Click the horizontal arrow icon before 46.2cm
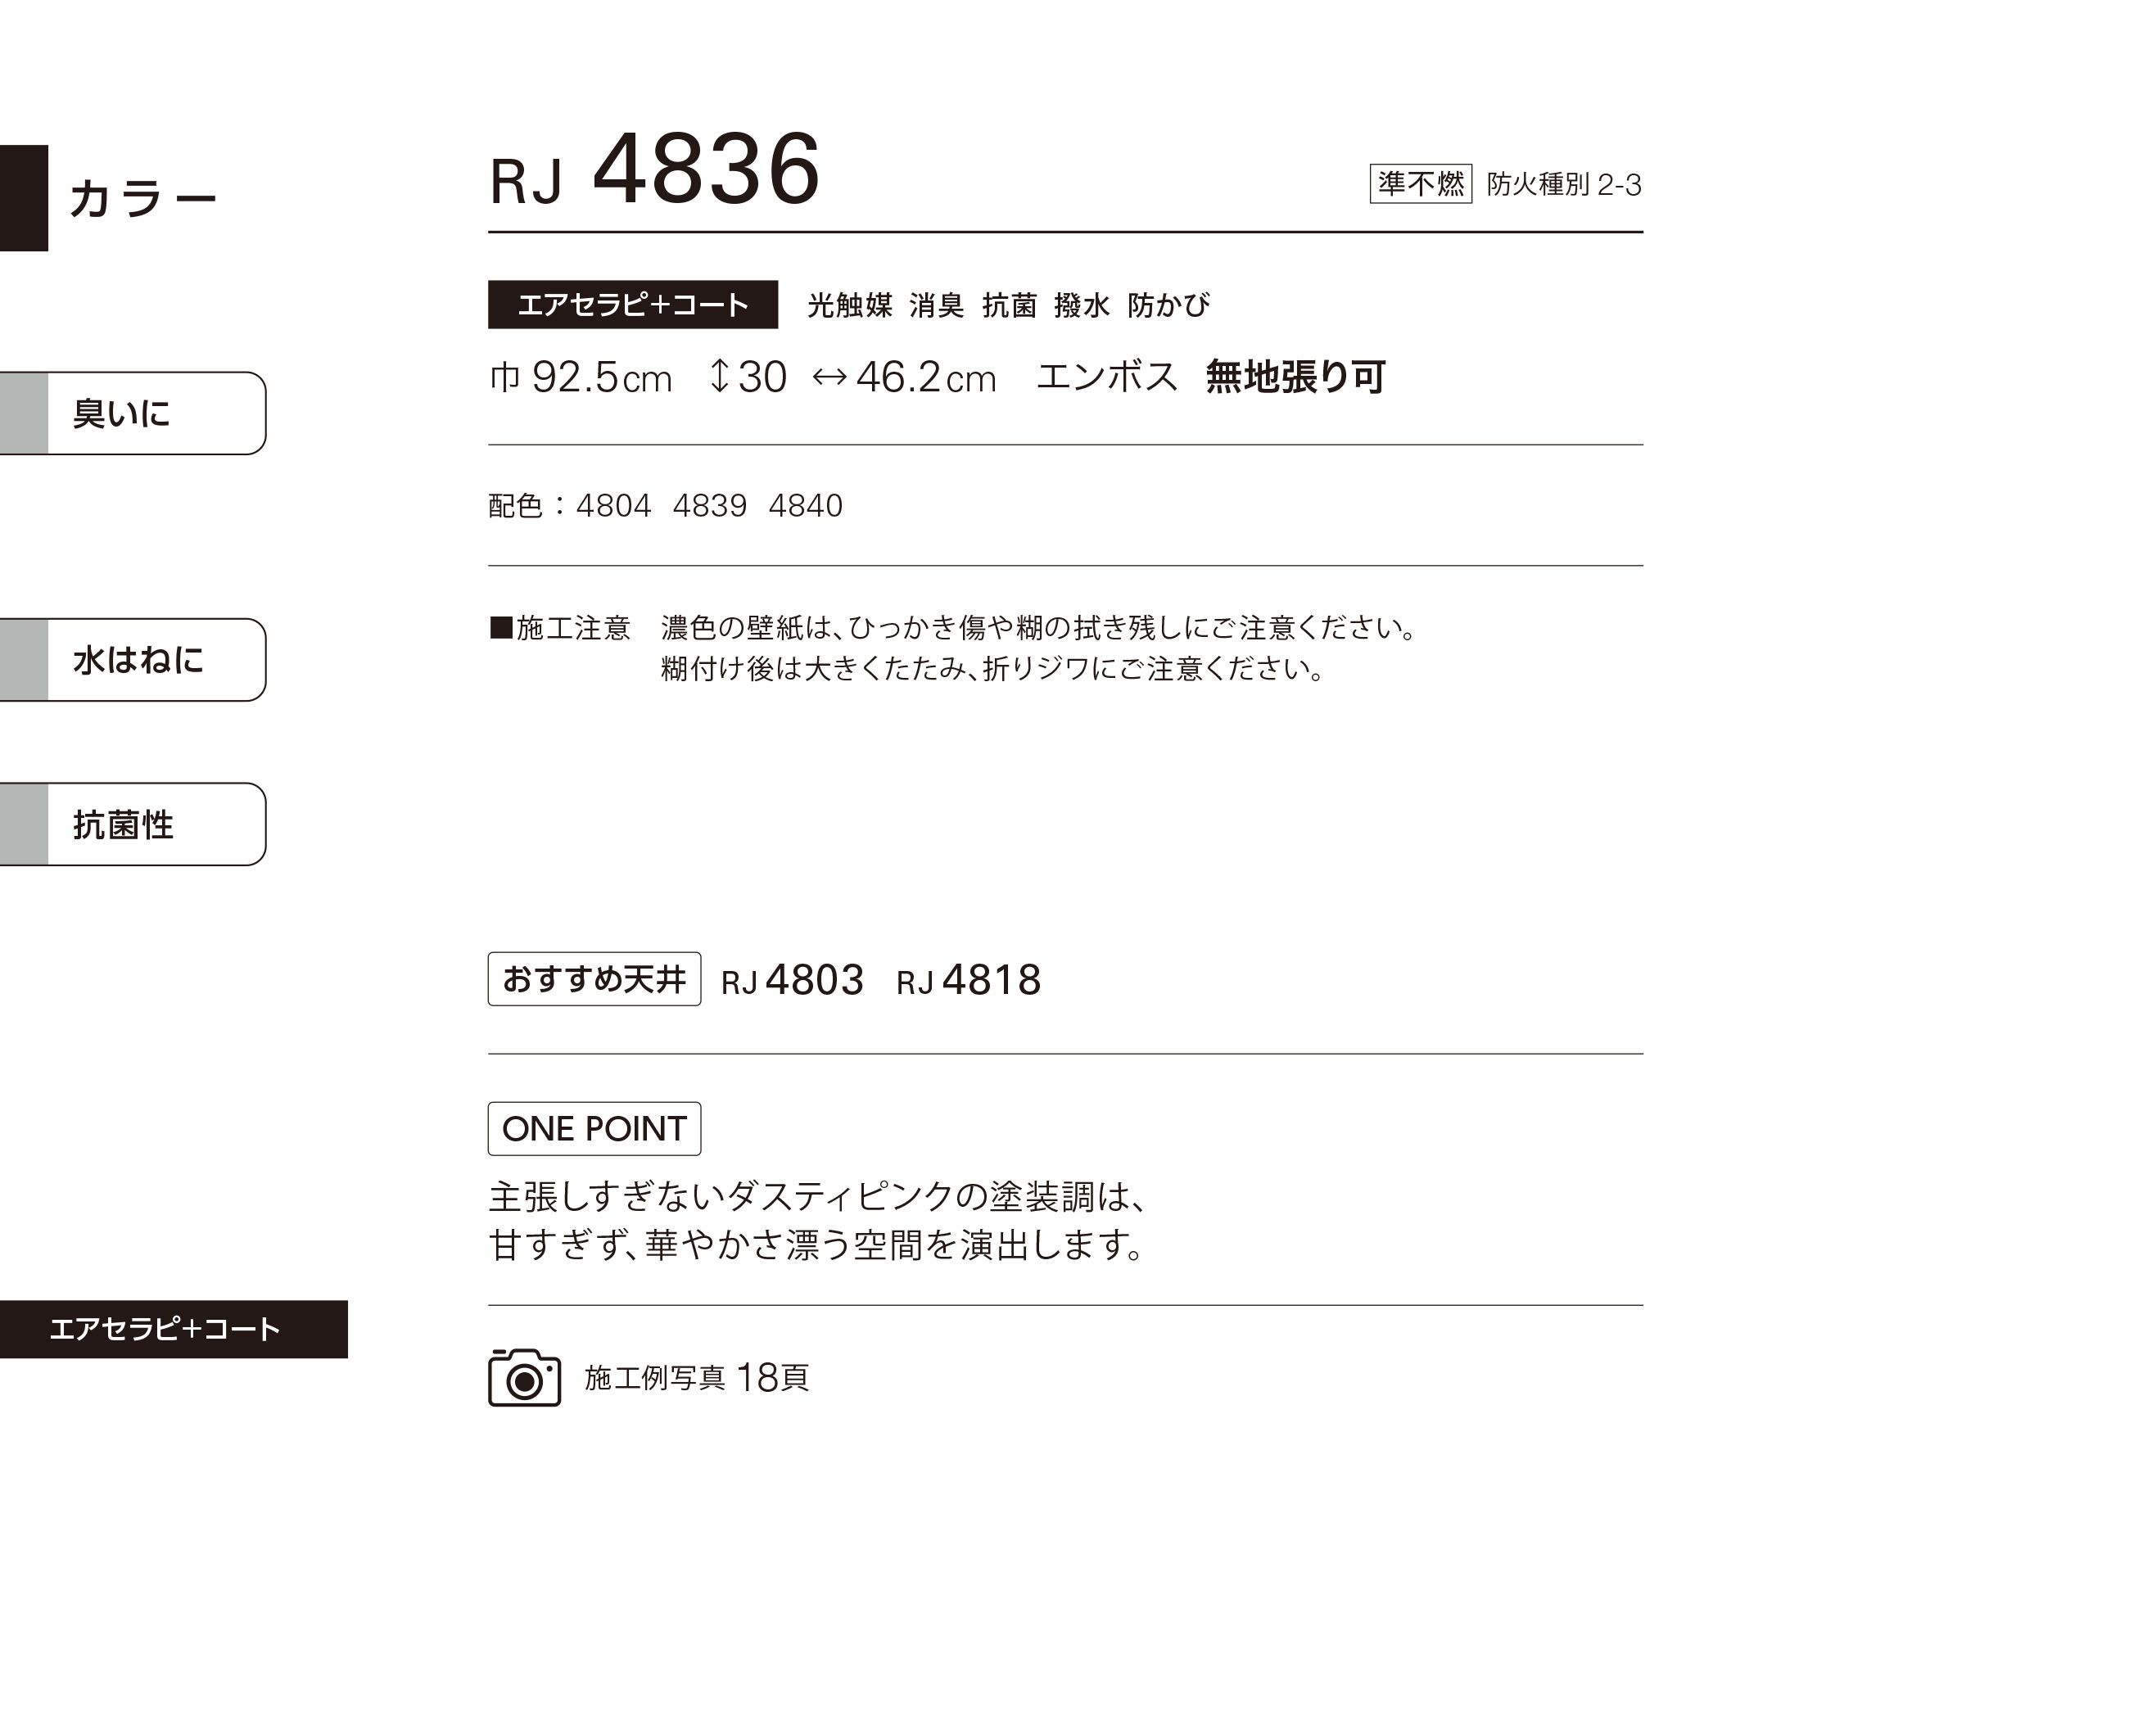 pos(829,377)
